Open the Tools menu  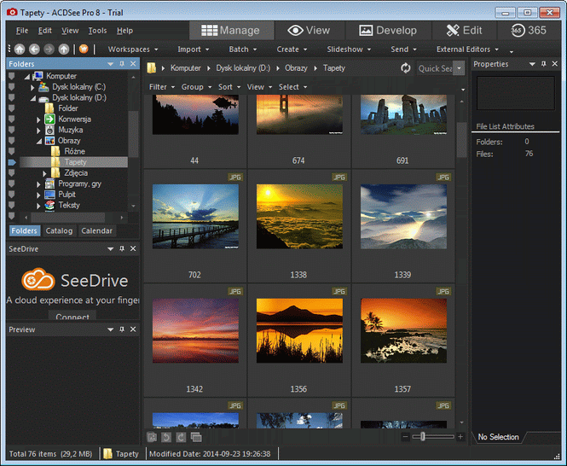click(97, 31)
